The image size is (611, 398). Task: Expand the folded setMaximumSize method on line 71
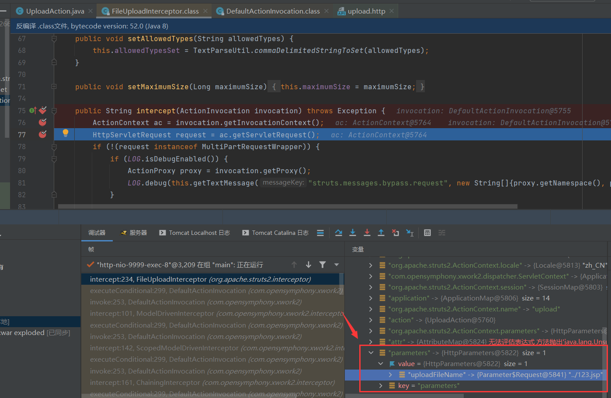click(54, 87)
